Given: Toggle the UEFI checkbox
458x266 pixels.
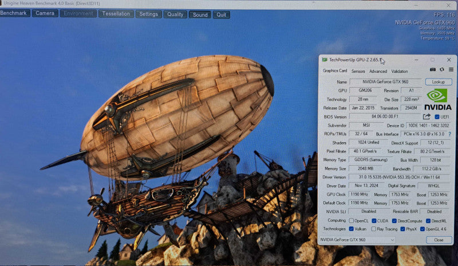Looking at the screenshot, I should (x=437, y=117).
